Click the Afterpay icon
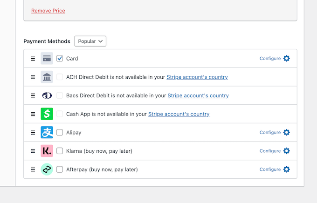Image resolution: width=317 pixels, height=203 pixels. [x=47, y=169]
